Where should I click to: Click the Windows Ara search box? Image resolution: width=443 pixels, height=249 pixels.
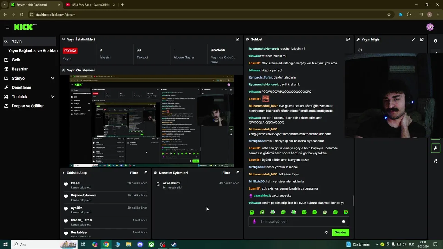(x=44, y=245)
